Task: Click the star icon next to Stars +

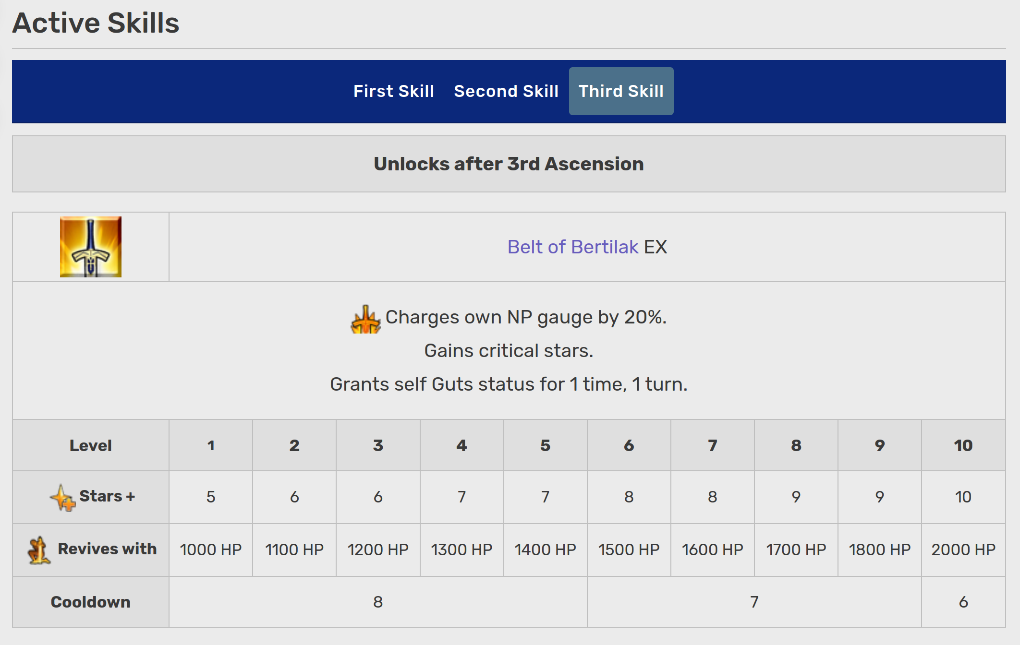Action: click(x=62, y=498)
